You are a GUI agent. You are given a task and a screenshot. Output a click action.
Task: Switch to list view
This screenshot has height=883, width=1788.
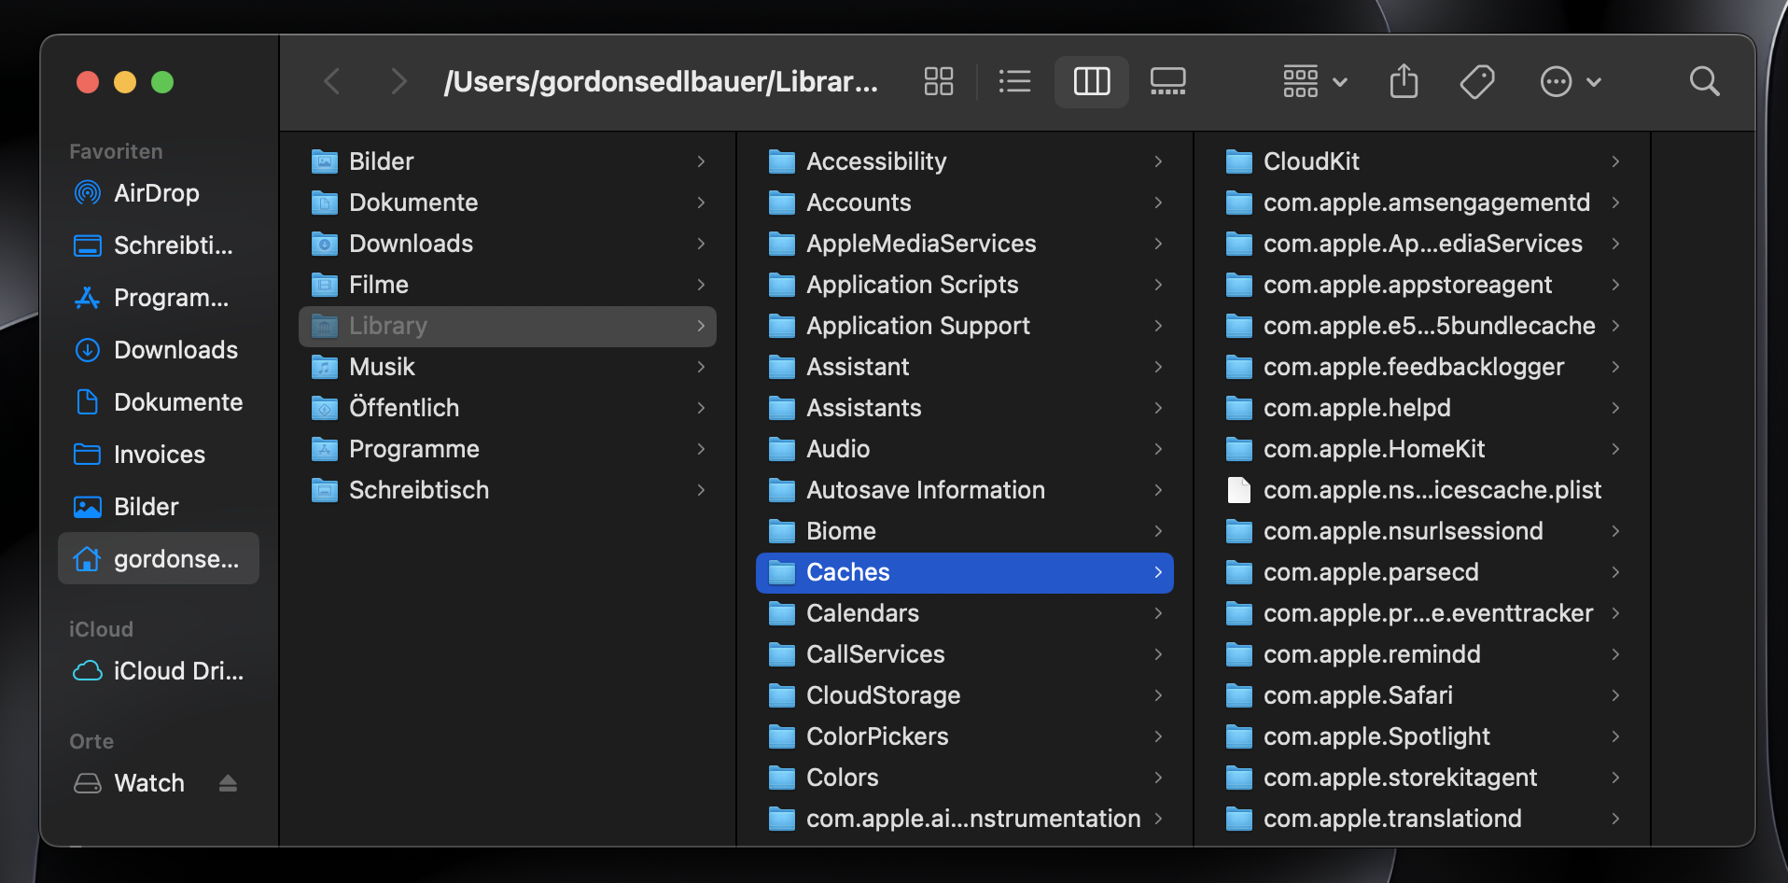[1014, 81]
